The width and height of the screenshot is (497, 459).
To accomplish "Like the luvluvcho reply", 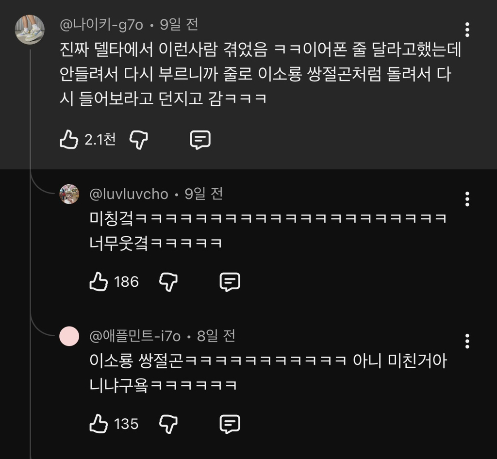I will point(99,282).
